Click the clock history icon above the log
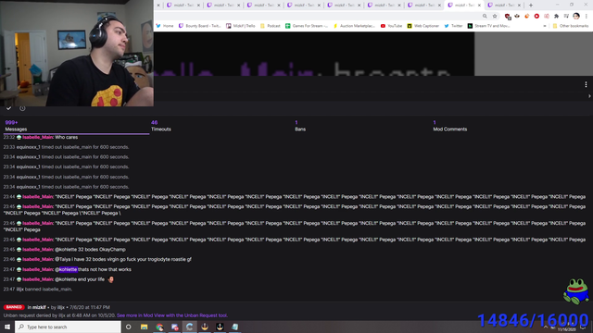 (22, 108)
